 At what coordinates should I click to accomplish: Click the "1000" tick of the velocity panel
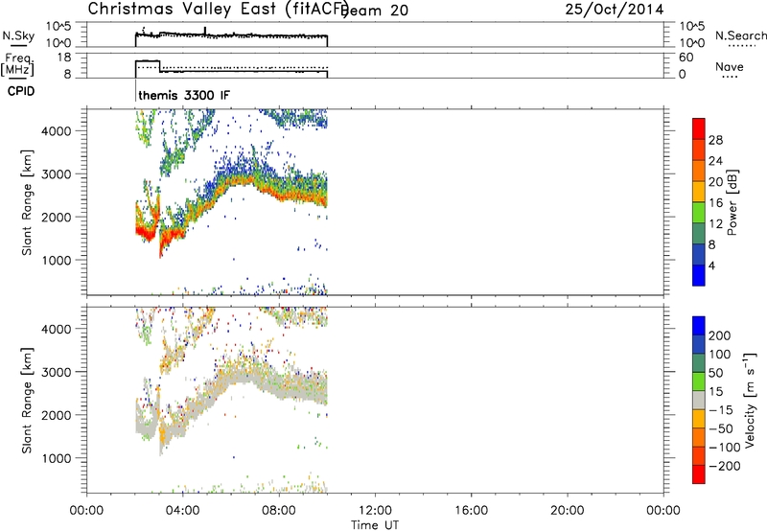(57, 458)
